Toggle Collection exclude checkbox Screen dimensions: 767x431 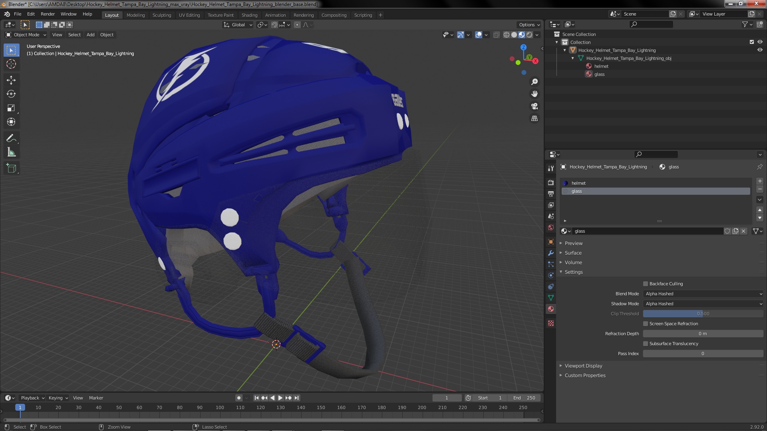click(752, 42)
